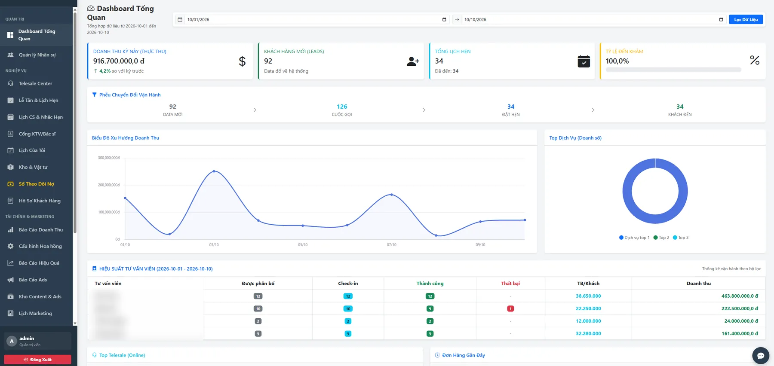
Task: Click the Báo Cáo Doanh Thu chart icon
Action: (11, 230)
